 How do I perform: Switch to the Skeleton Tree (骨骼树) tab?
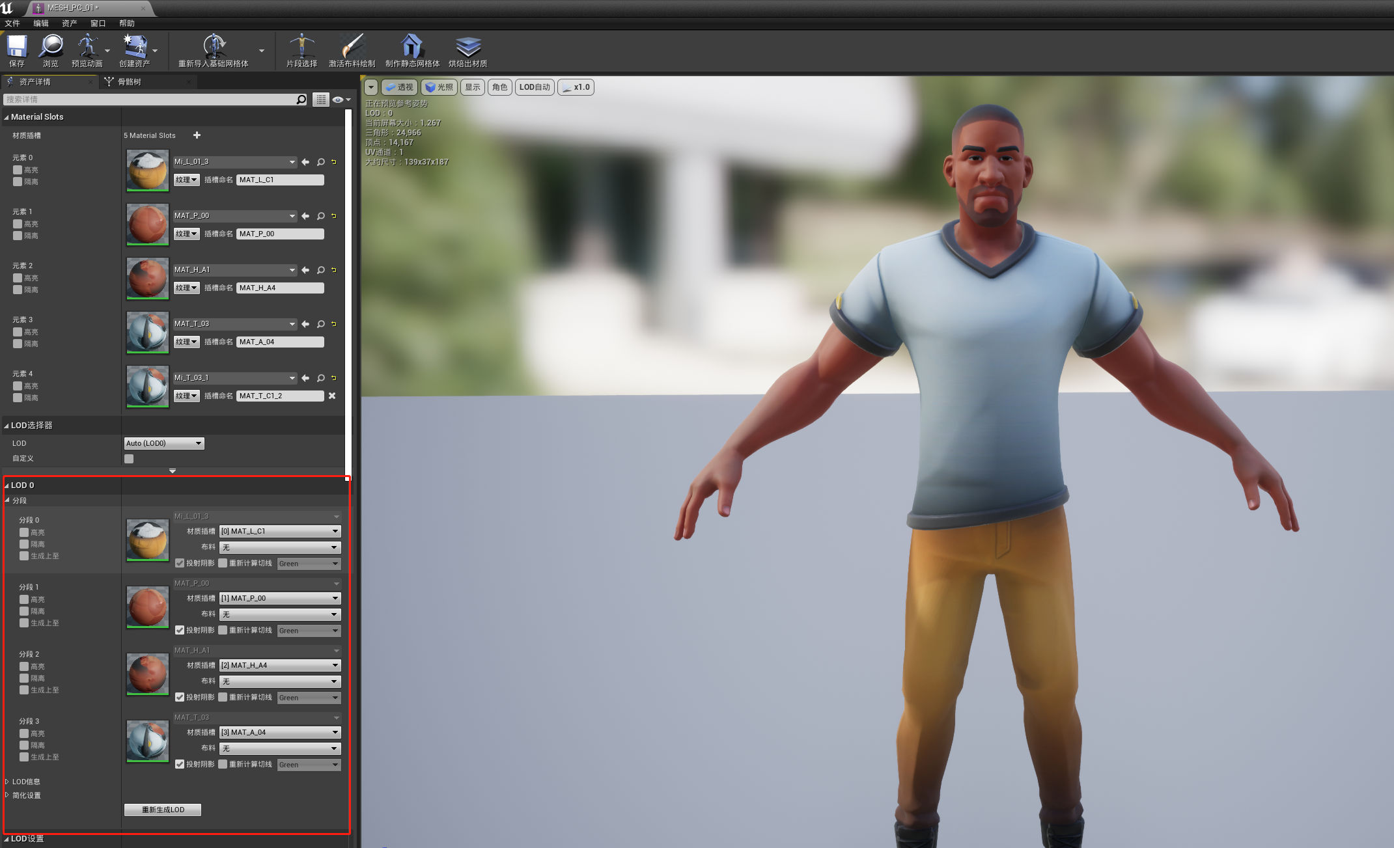coord(129,82)
